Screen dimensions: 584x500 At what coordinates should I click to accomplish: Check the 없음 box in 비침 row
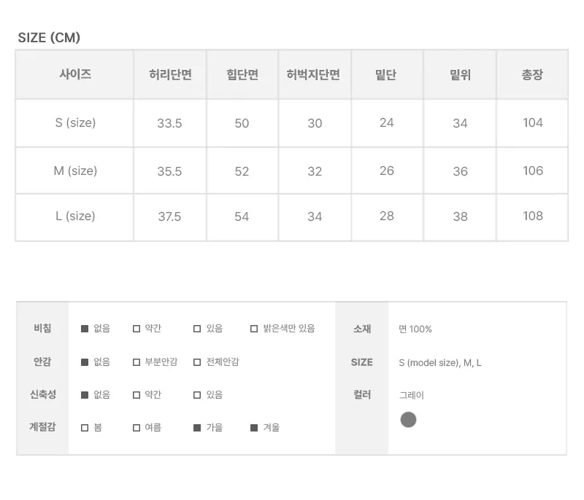pos(85,329)
